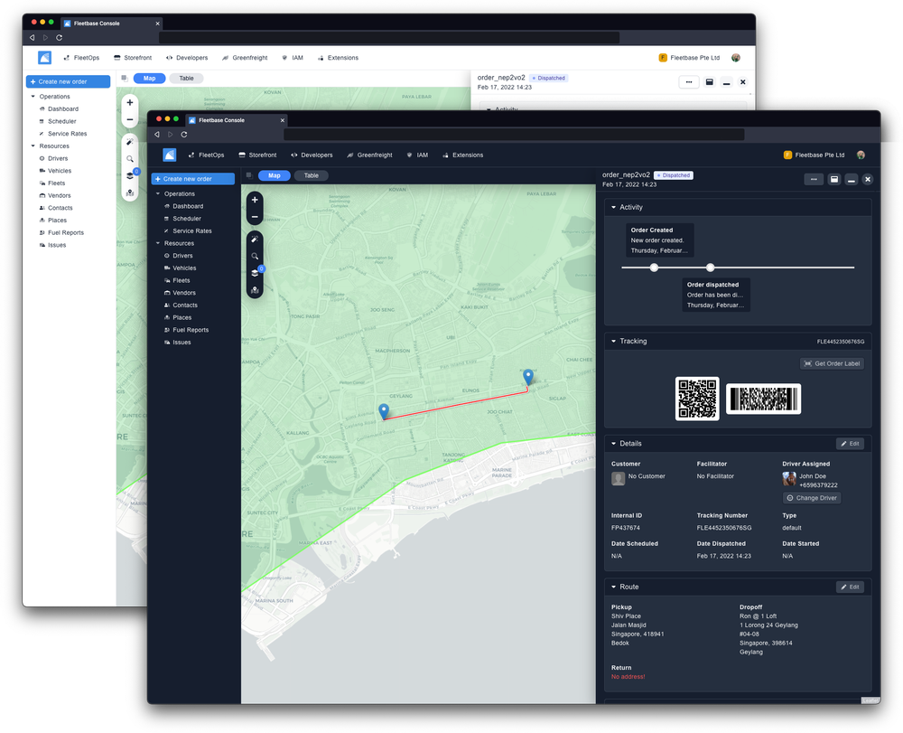The height and width of the screenshot is (733, 903).
Task: Open Issues in dark window sidebar
Action: (177, 343)
